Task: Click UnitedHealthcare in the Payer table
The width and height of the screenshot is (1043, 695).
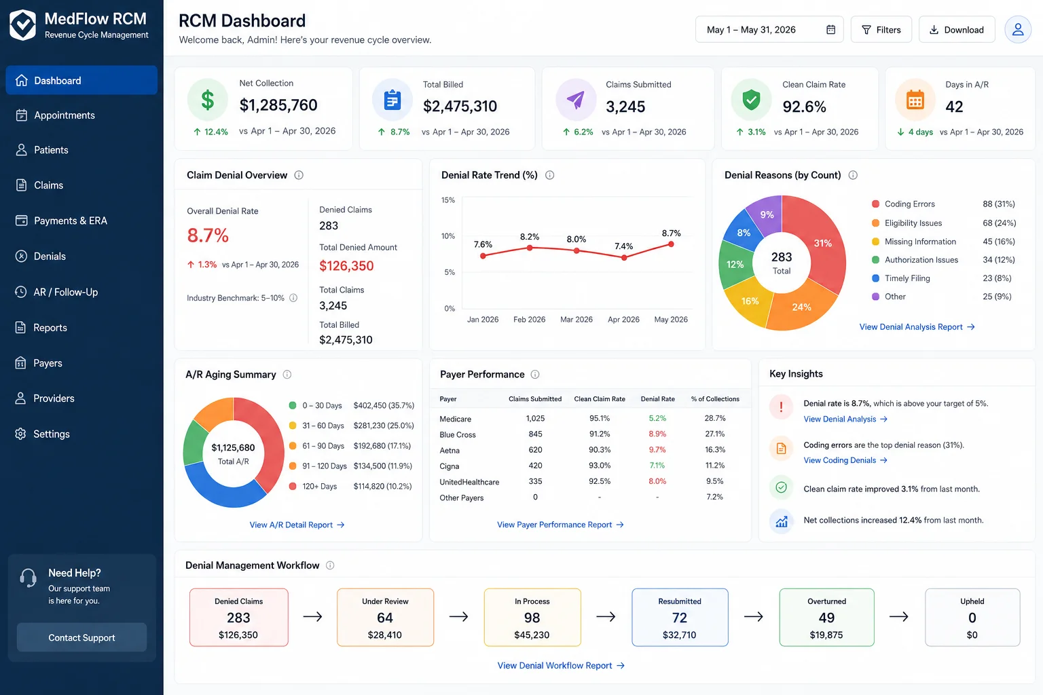Action: pyautogui.click(x=469, y=483)
